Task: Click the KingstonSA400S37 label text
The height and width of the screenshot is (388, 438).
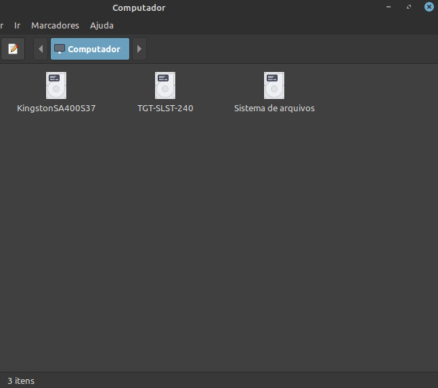Action: (56, 109)
